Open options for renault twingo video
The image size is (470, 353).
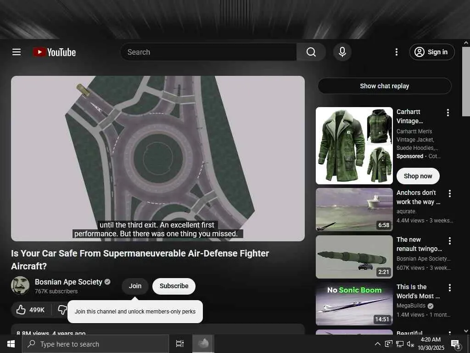[x=450, y=241]
